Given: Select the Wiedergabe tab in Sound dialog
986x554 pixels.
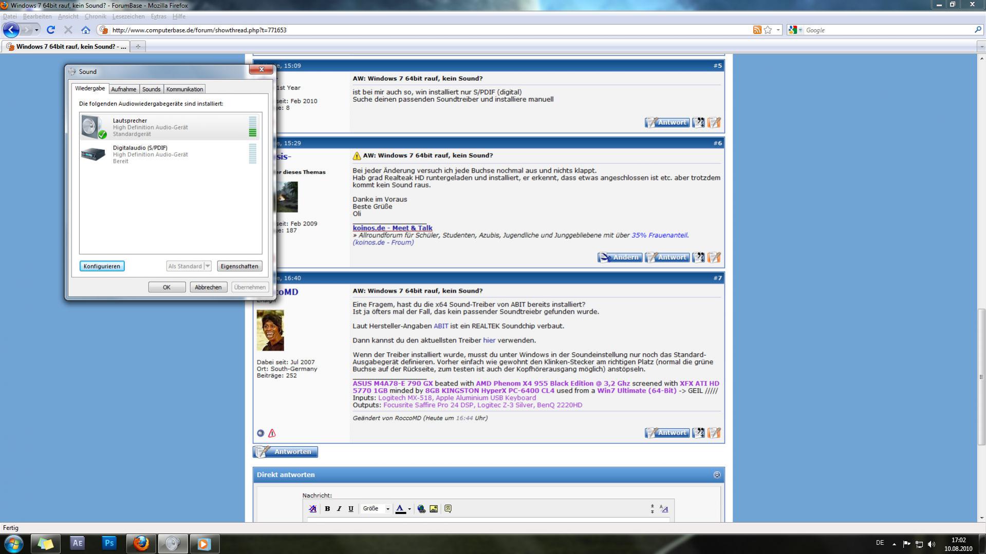Looking at the screenshot, I should tap(90, 88).
